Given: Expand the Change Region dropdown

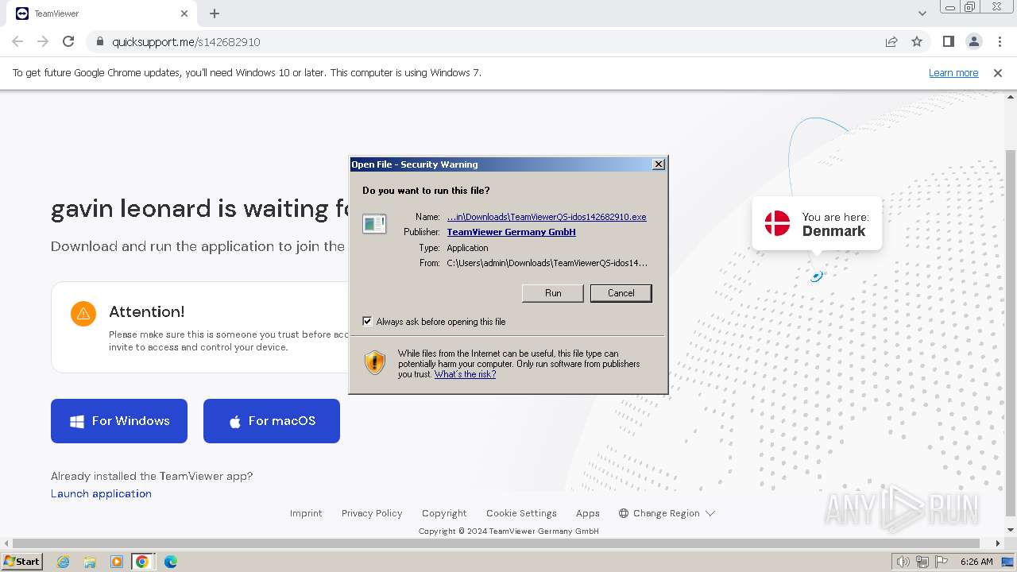Looking at the screenshot, I should (667, 513).
